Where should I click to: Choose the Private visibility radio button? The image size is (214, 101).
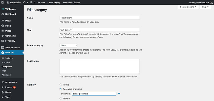[x=61, y=98]
